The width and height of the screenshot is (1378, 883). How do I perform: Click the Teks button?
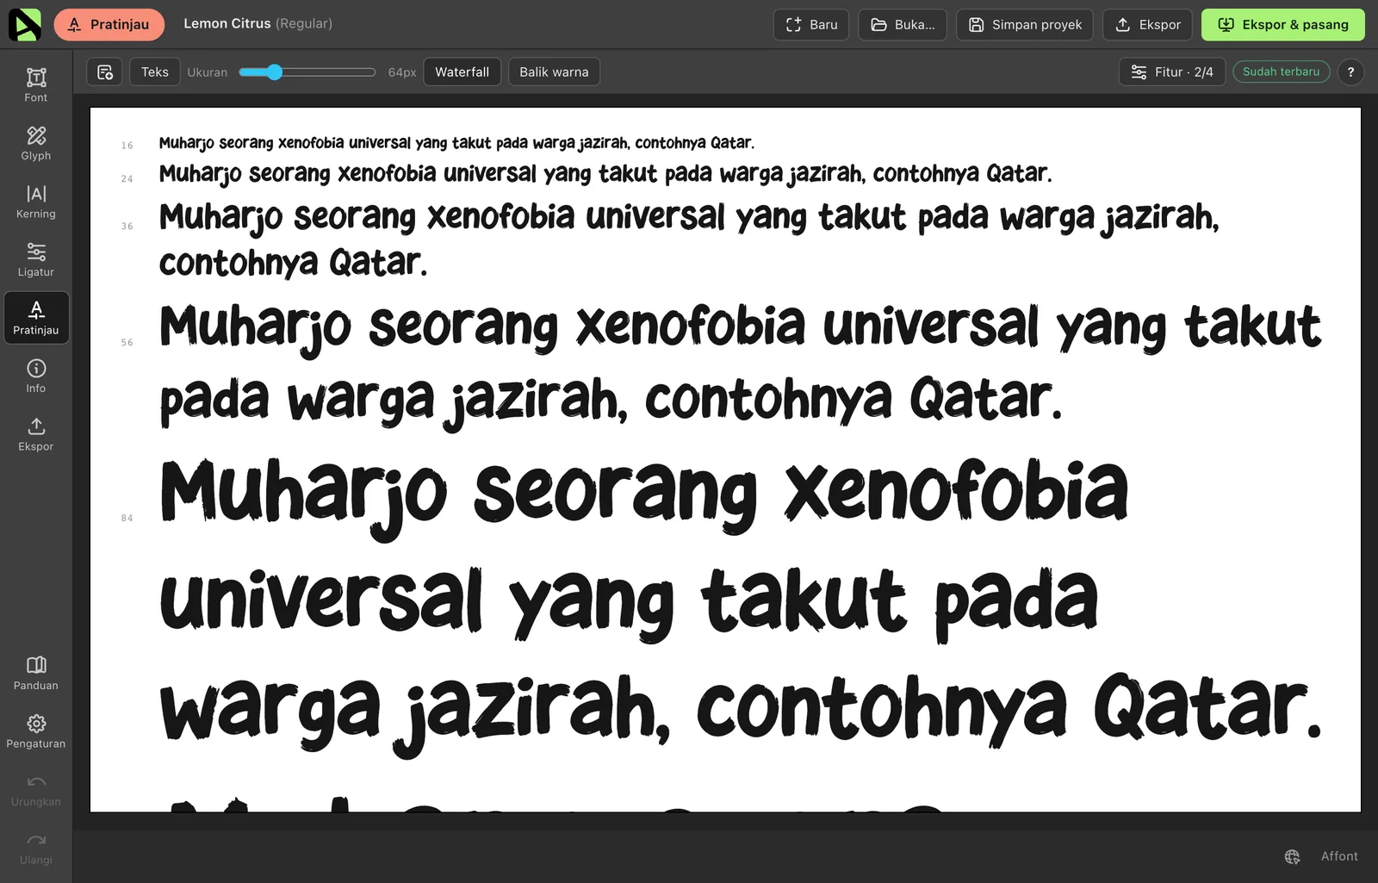coord(155,72)
